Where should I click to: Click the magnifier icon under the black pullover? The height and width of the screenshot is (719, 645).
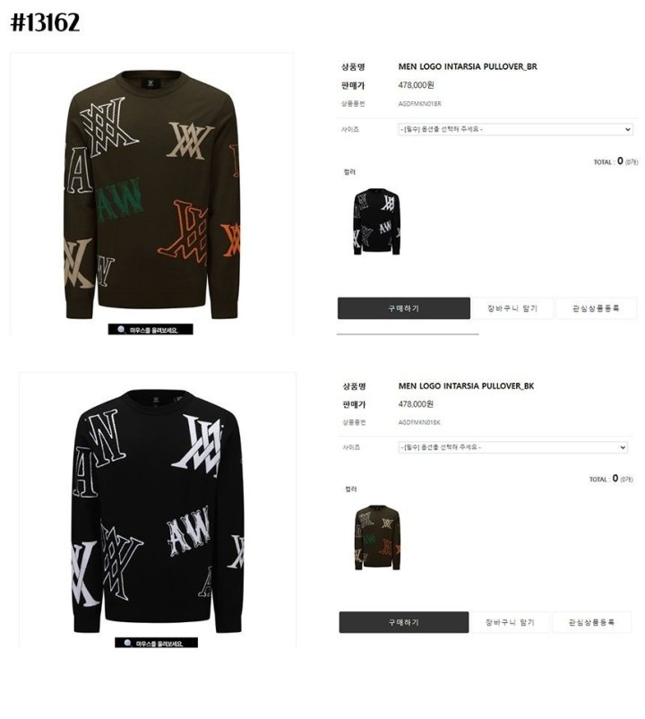(127, 643)
